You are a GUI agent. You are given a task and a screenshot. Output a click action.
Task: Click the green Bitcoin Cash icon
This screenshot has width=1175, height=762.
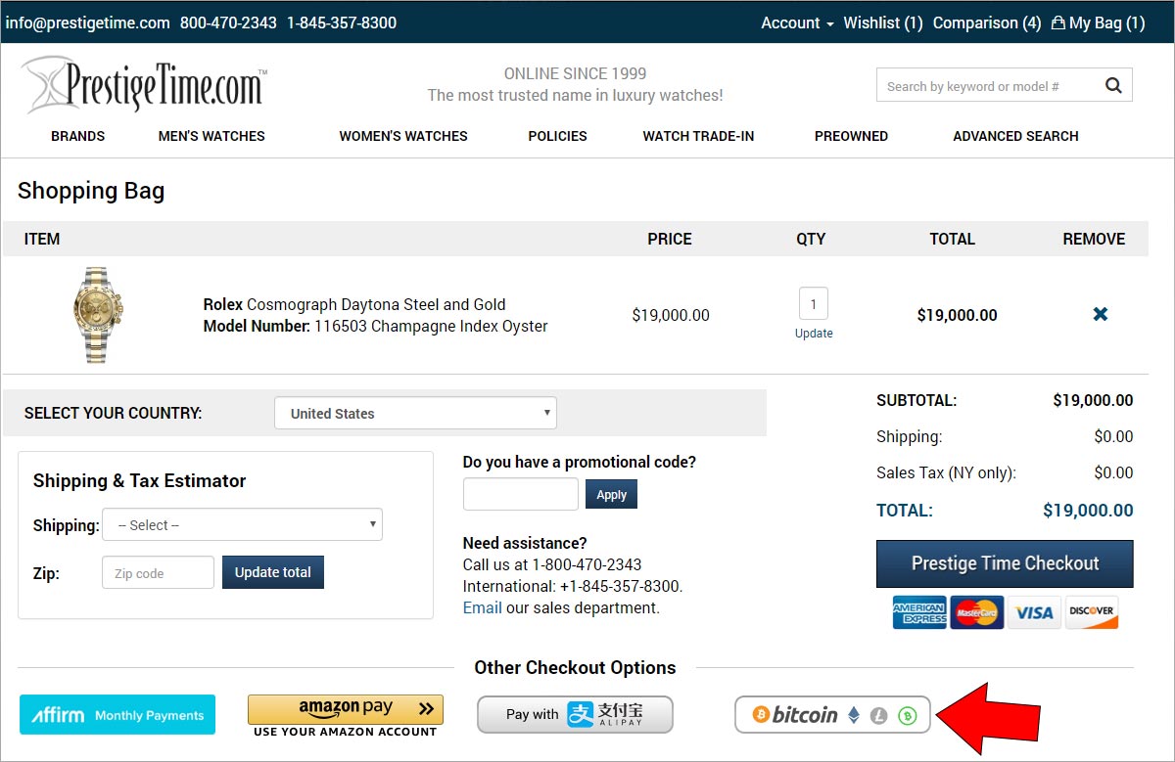(908, 715)
